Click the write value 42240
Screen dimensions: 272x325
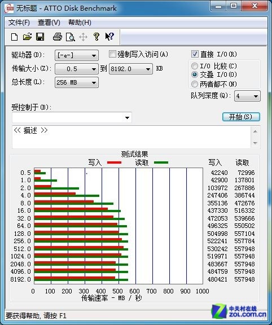pyautogui.click(x=219, y=173)
